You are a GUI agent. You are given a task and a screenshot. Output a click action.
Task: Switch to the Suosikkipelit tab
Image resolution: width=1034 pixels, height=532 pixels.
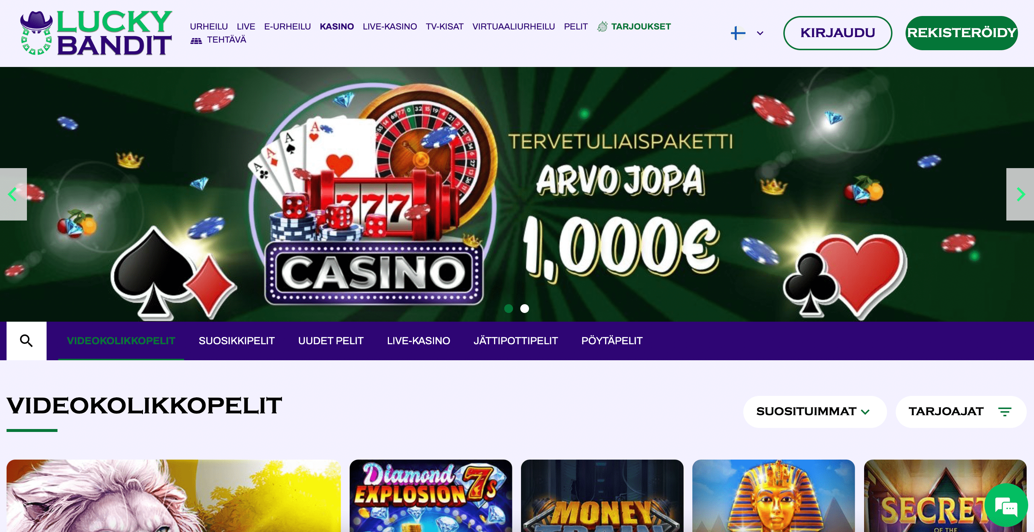(236, 341)
